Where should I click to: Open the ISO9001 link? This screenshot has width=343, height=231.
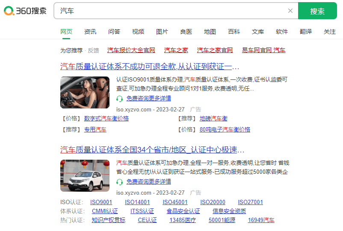click(101, 202)
